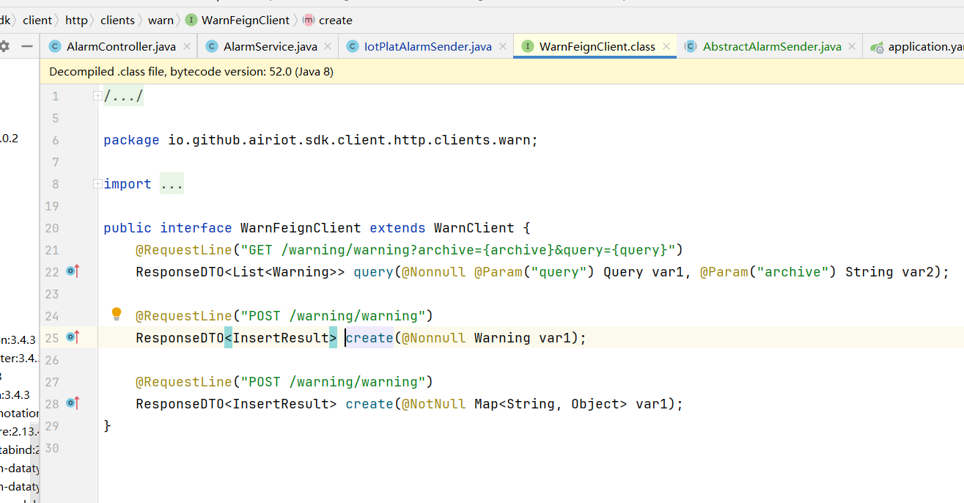
Task: Expand the folded comment on line 1
Action: coord(97,96)
